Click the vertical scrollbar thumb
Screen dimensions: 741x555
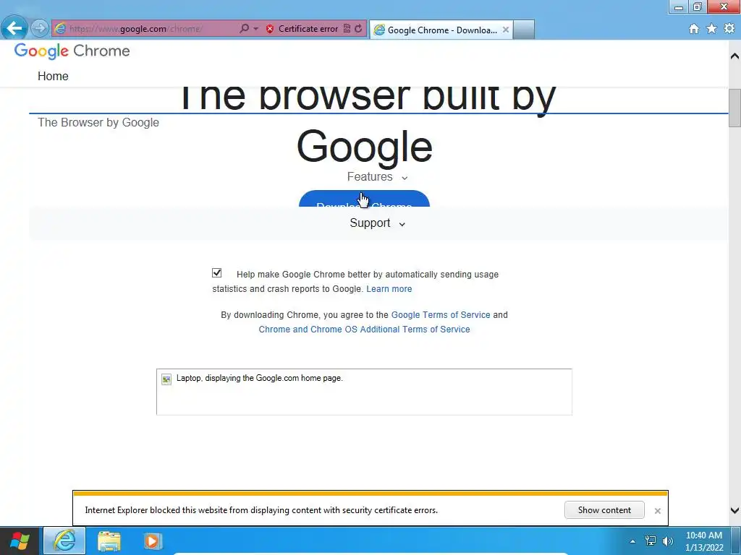[734, 108]
